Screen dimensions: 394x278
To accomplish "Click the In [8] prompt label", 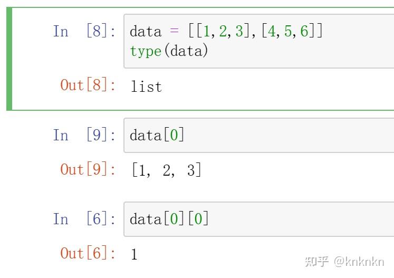I will tap(84, 31).
